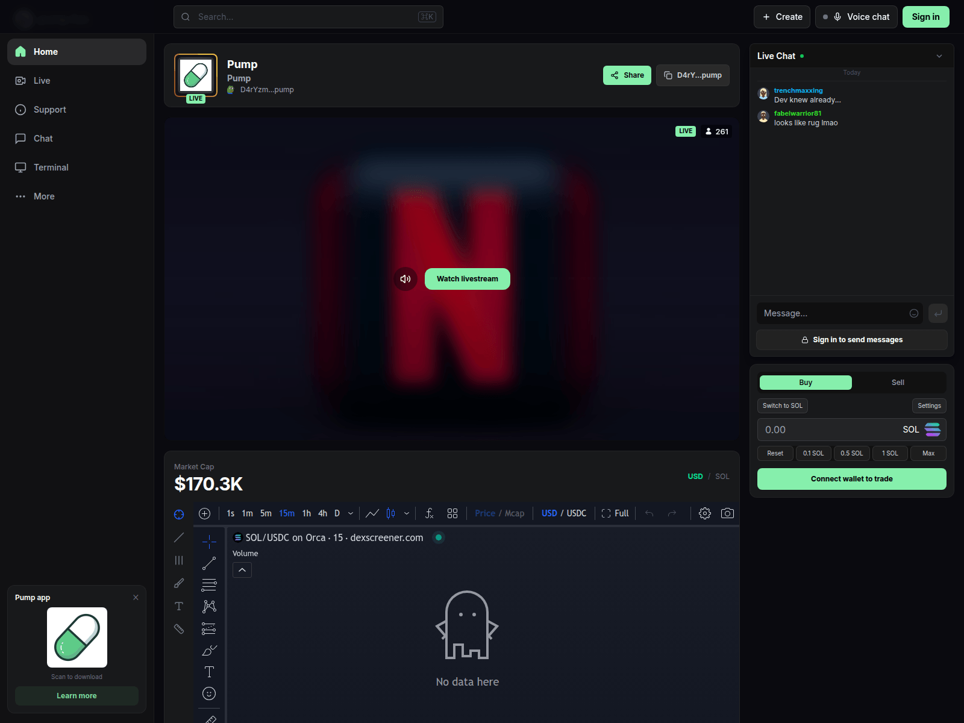
Task: Share the Pump coin
Action: point(627,75)
